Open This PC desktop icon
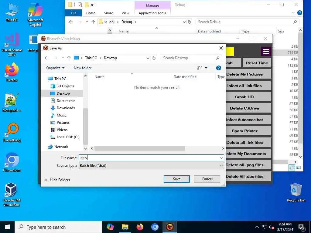Viewport: 311px width, 233px height. [12, 13]
